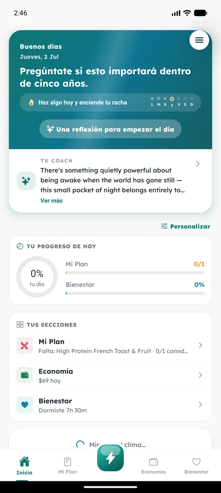This screenshot has height=493, width=221.
Task: Select Thursday's highlighted streak dot
Action: click(172, 99)
